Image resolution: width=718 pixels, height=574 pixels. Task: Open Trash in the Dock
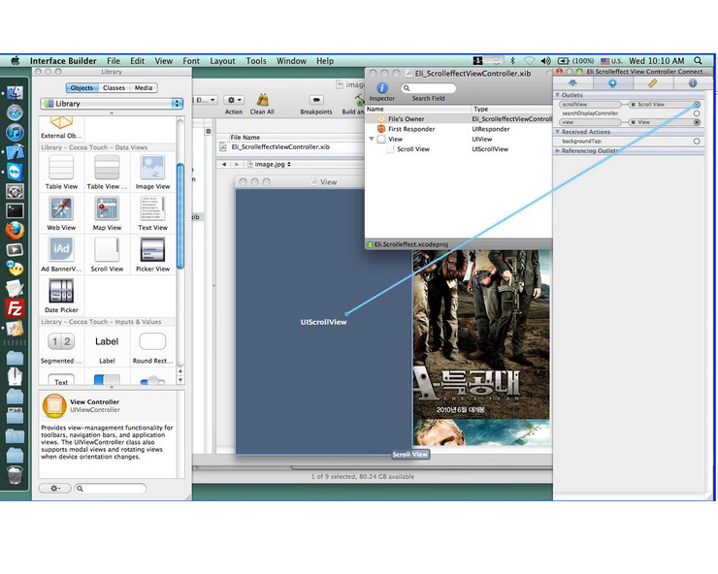tap(15, 475)
